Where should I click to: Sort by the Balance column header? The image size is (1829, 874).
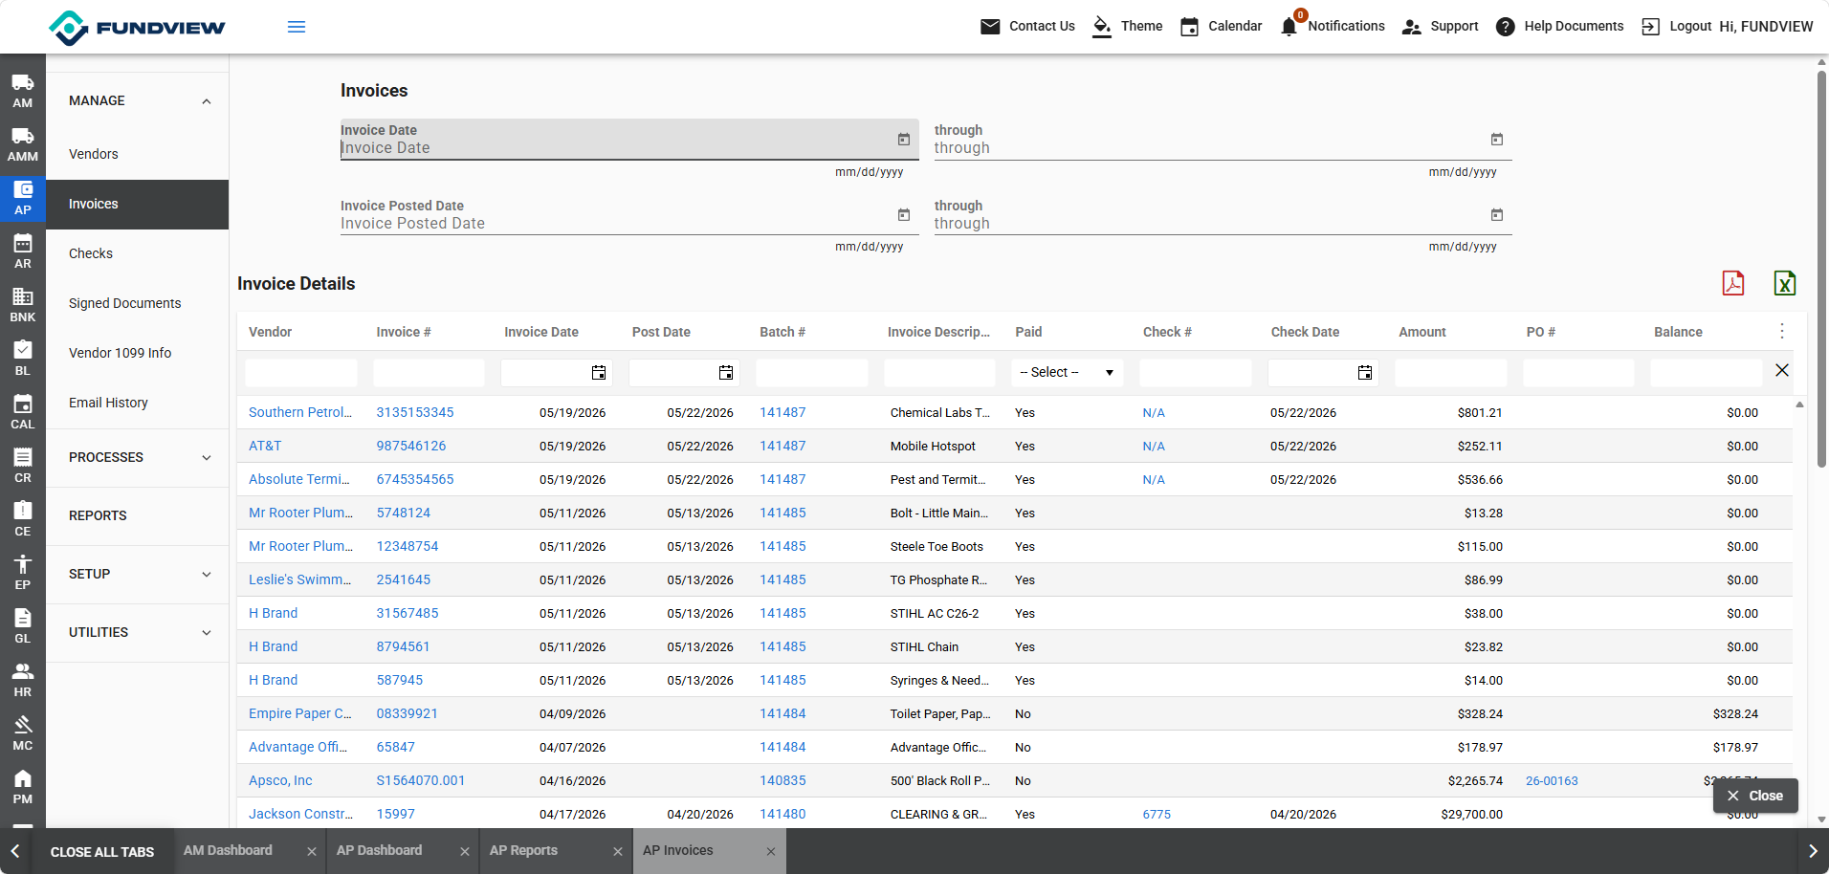tap(1678, 332)
